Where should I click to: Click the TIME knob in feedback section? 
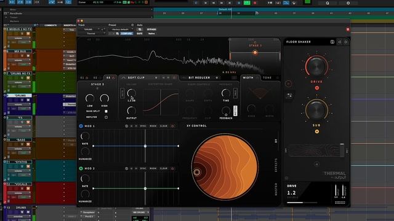(x=226, y=93)
